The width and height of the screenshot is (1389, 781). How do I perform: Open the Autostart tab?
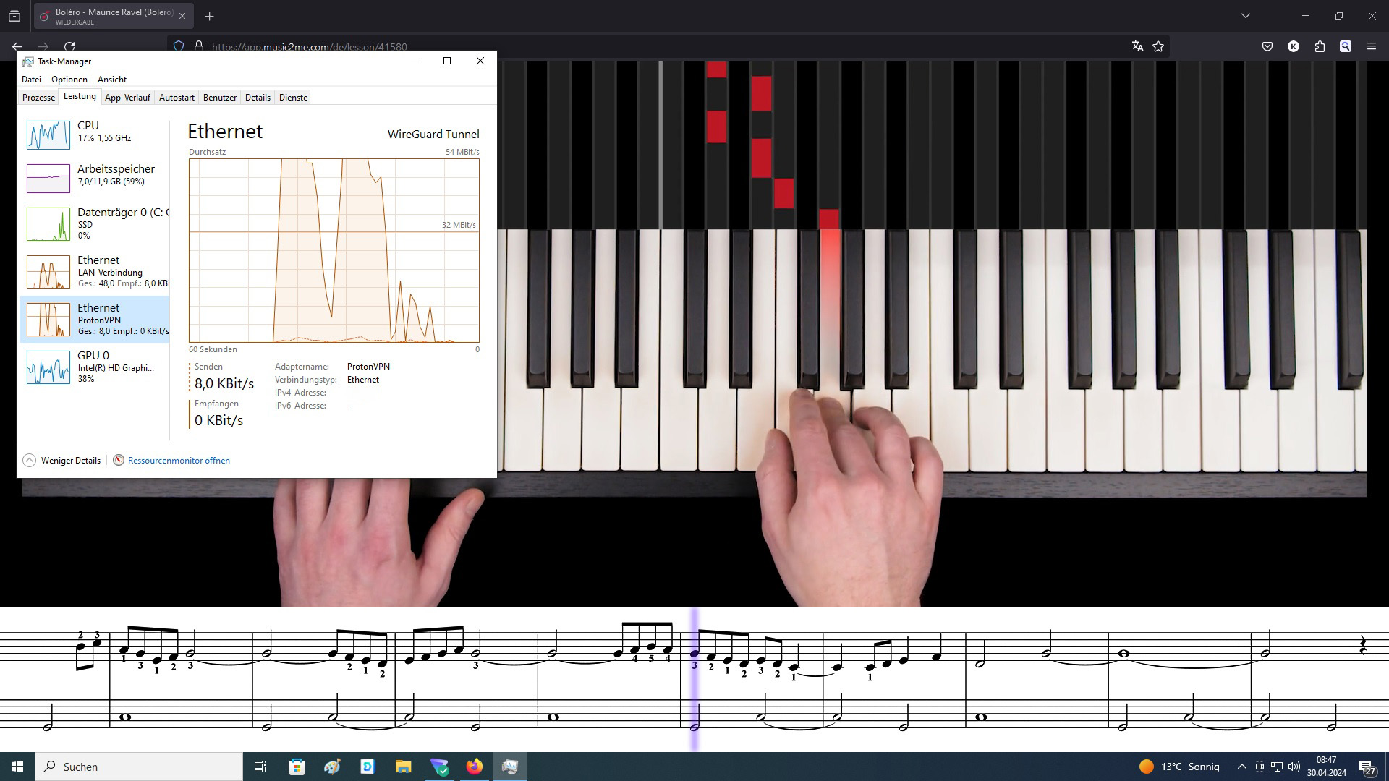(177, 98)
